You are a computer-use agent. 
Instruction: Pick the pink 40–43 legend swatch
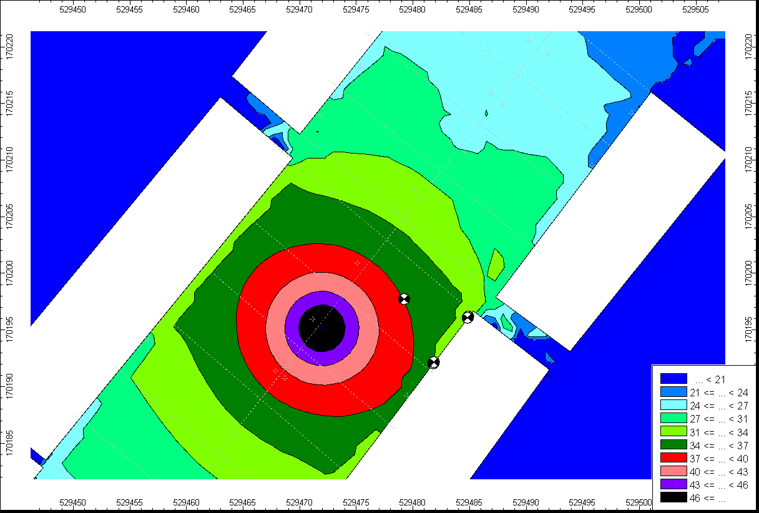click(x=673, y=471)
